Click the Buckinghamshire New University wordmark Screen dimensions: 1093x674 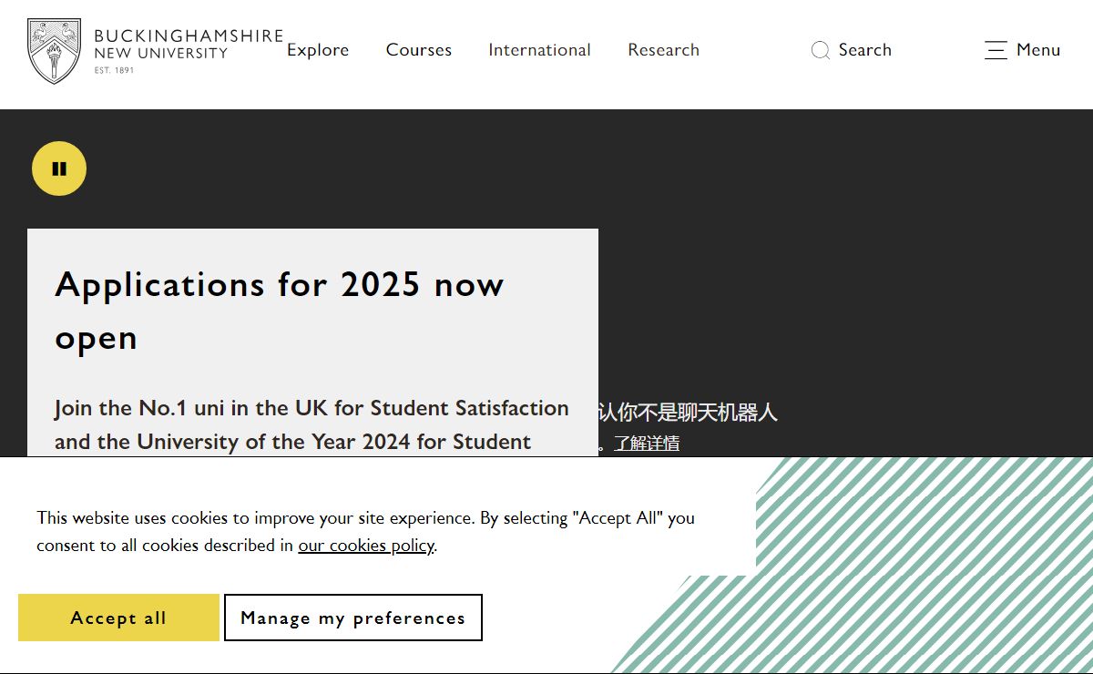pos(189,50)
